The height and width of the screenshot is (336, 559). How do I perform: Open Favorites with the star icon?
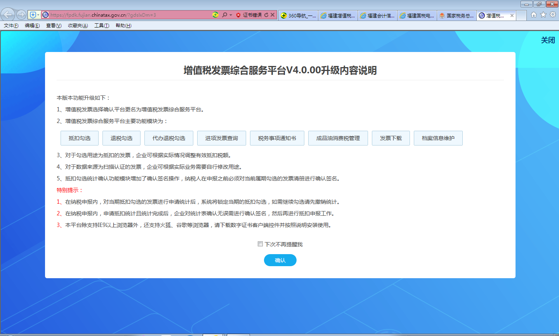[x=543, y=15]
